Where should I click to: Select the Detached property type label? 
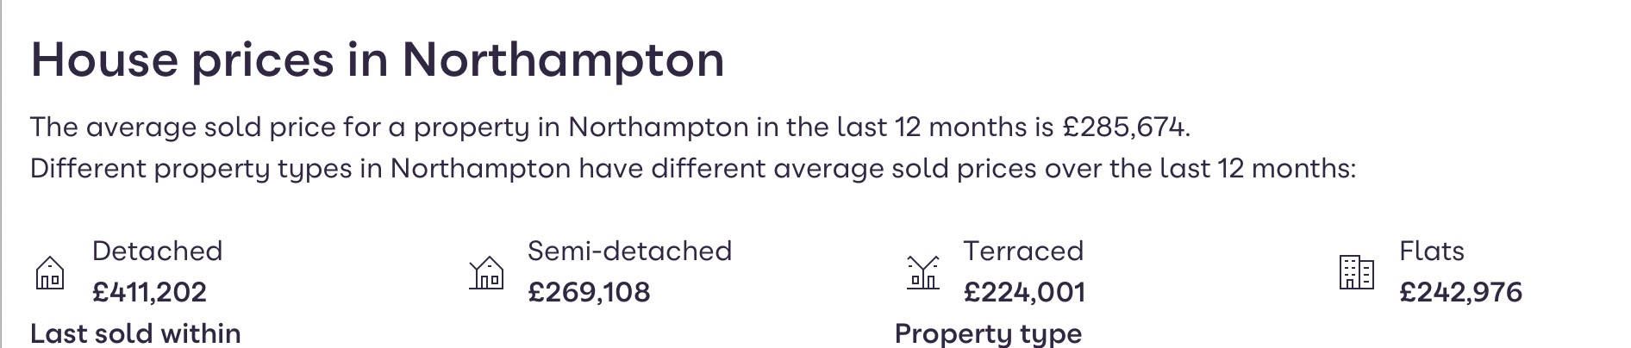click(157, 251)
